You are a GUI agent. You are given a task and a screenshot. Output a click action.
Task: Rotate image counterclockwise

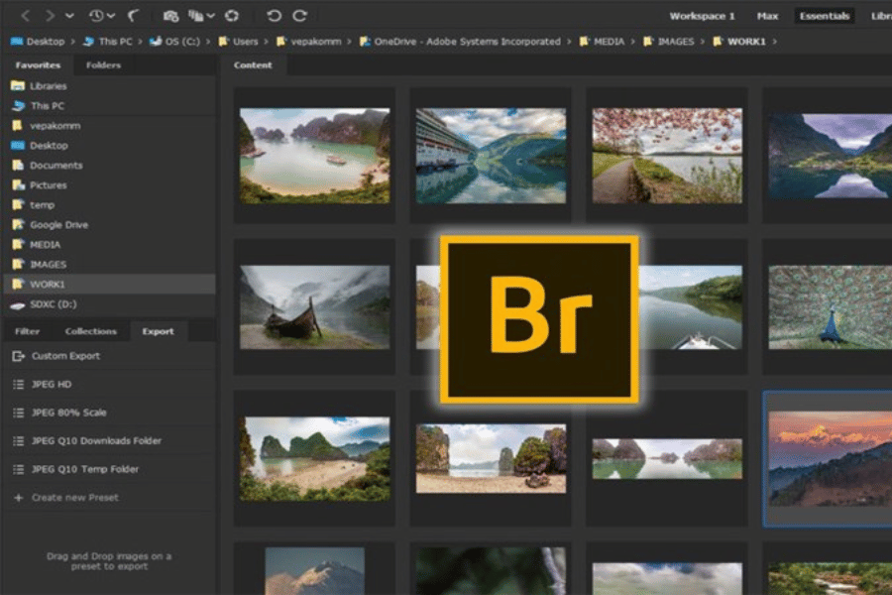tap(275, 16)
